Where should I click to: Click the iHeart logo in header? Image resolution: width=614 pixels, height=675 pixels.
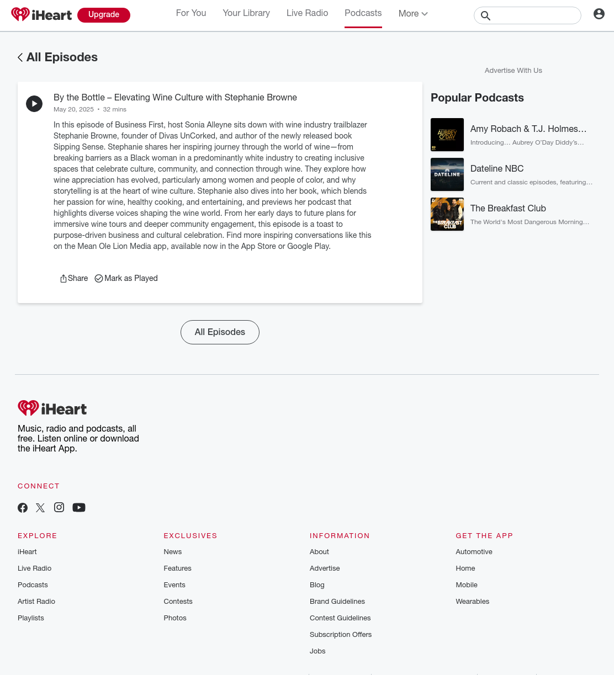click(41, 15)
